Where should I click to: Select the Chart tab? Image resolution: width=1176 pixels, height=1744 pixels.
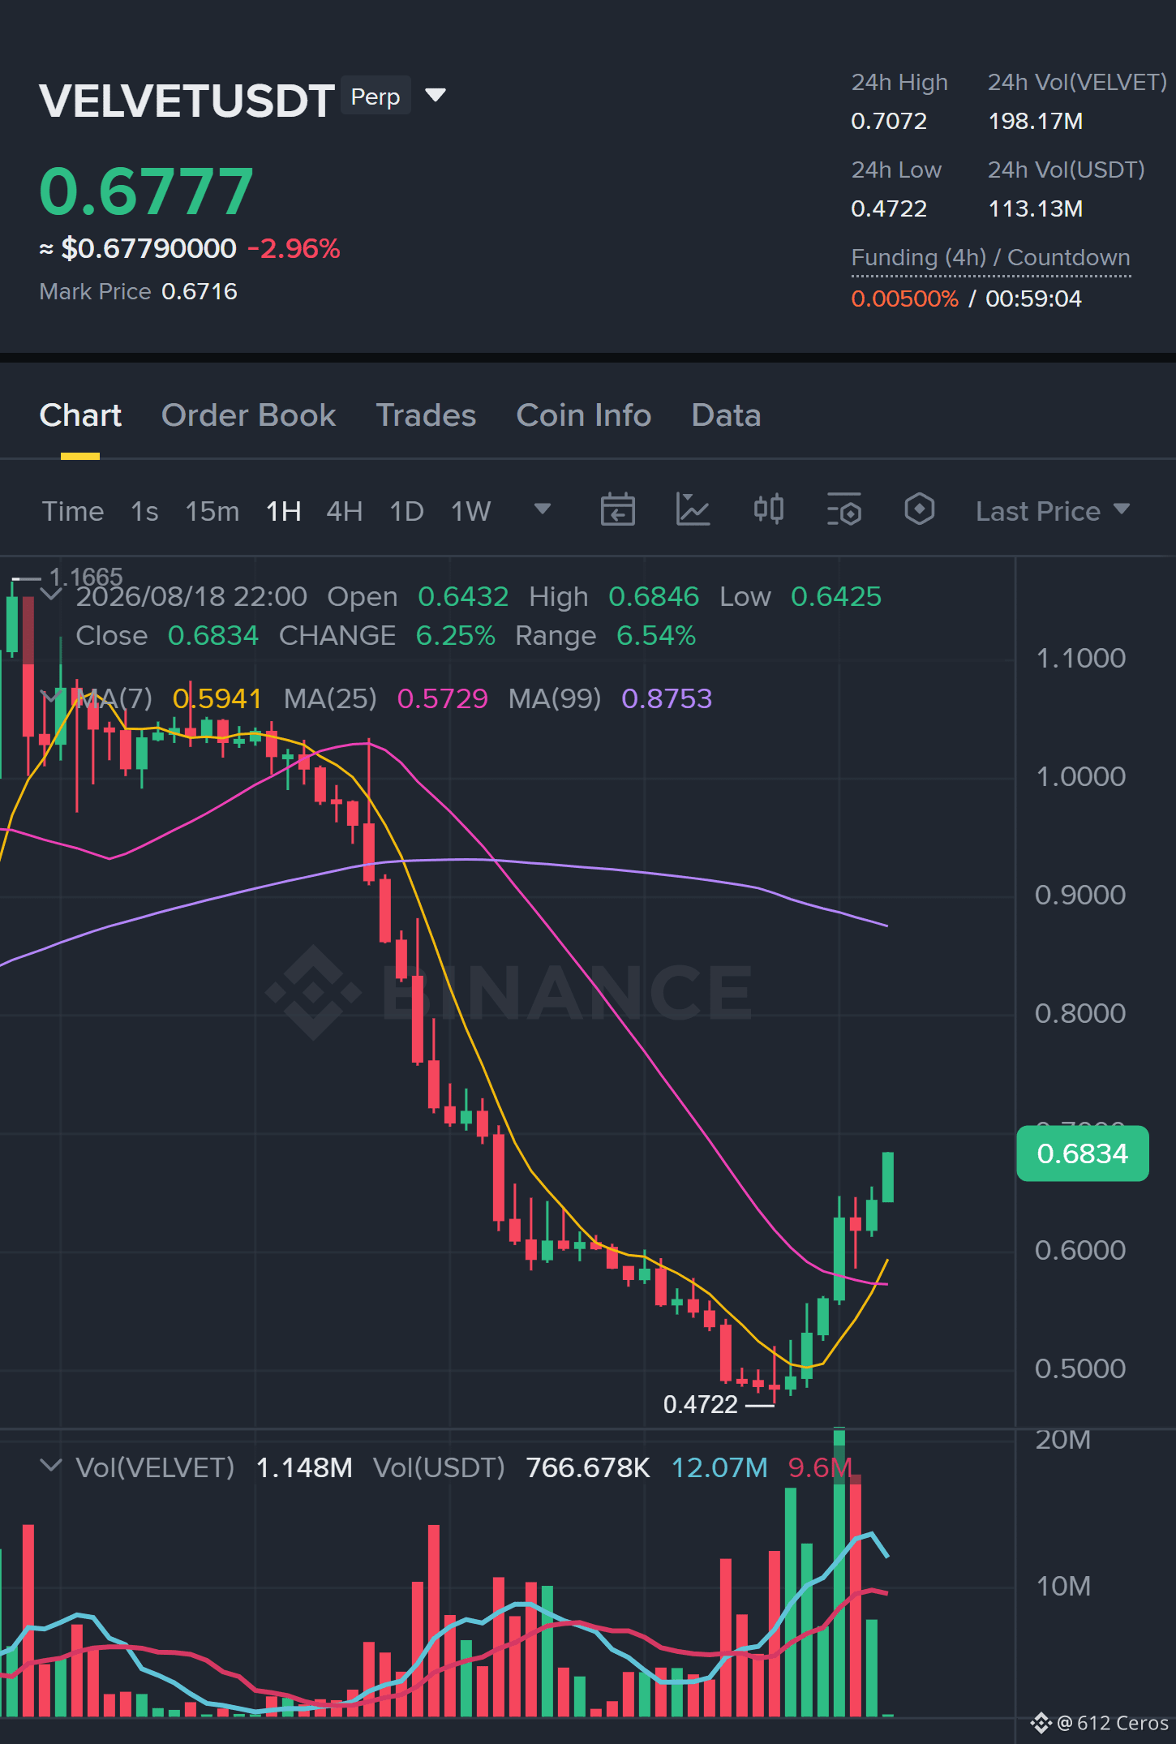click(80, 415)
